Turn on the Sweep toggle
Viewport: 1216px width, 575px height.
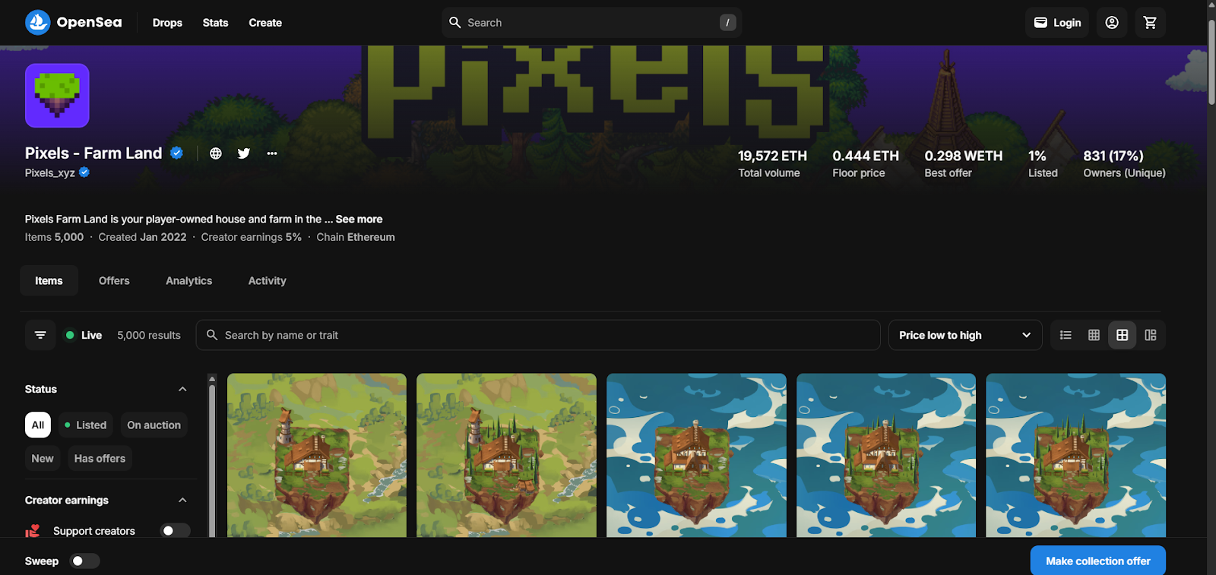(85, 561)
